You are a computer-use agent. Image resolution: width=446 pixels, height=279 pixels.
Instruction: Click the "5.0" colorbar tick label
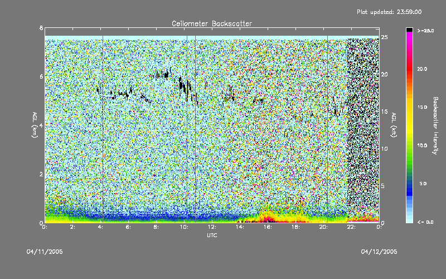[423, 184]
